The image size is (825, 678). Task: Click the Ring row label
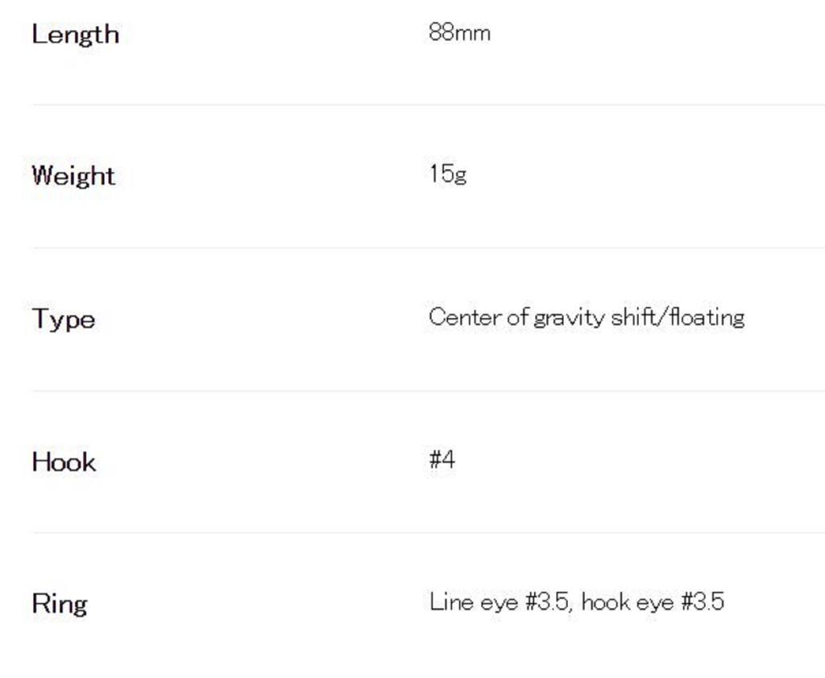(x=59, y=603)
